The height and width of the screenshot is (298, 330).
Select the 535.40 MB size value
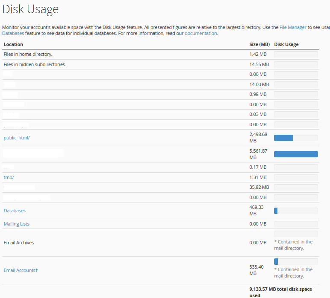click(x=256, y=270)
